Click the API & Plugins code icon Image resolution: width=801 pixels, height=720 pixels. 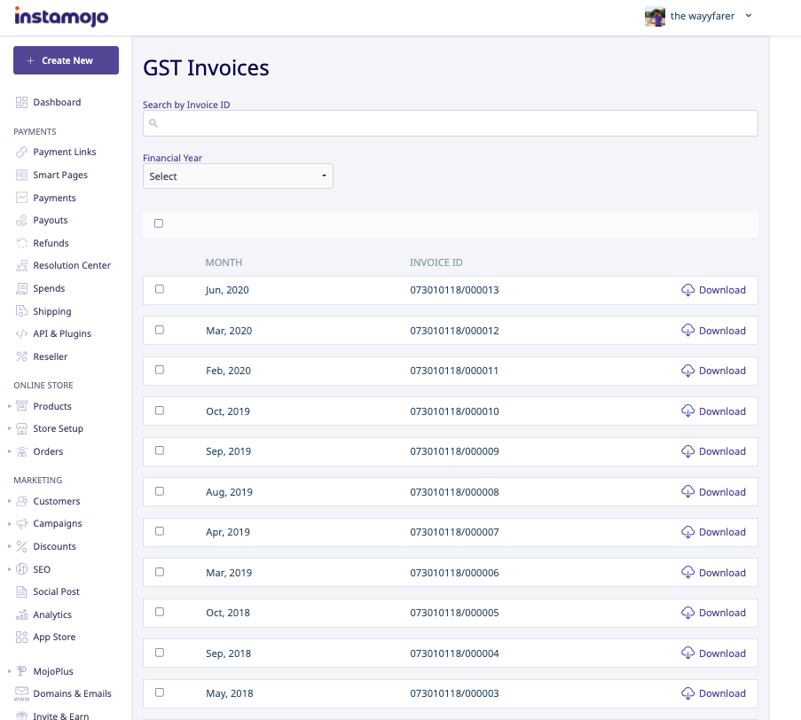[x=21, y=333]
